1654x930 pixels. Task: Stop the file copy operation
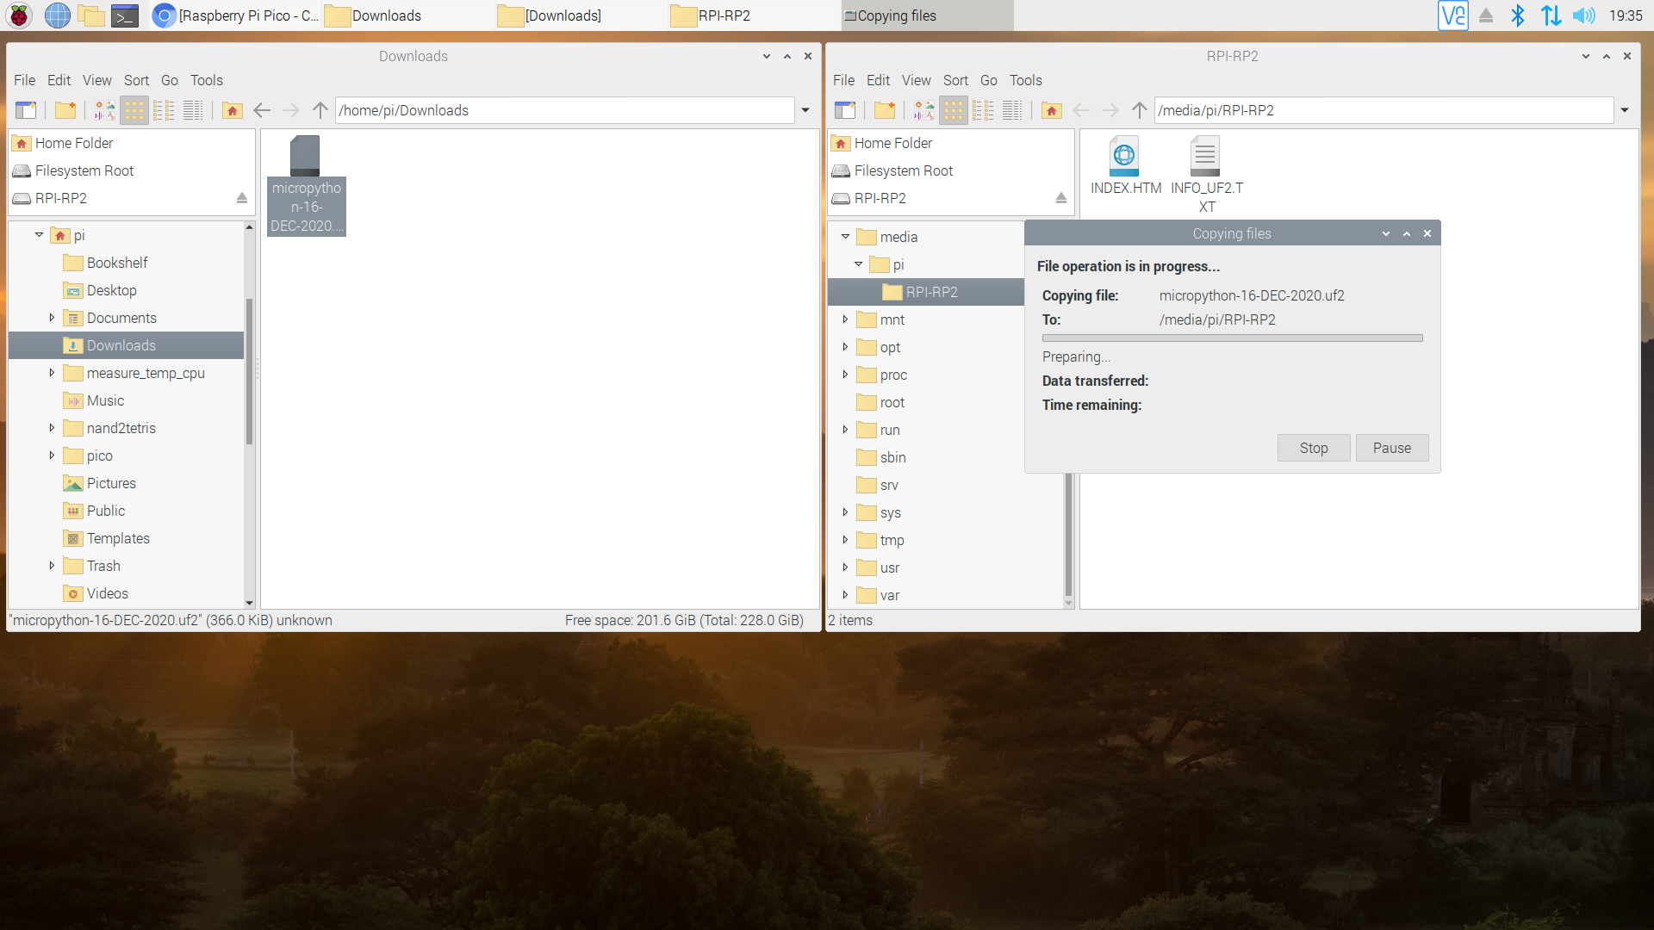(x=1313, y=448)
